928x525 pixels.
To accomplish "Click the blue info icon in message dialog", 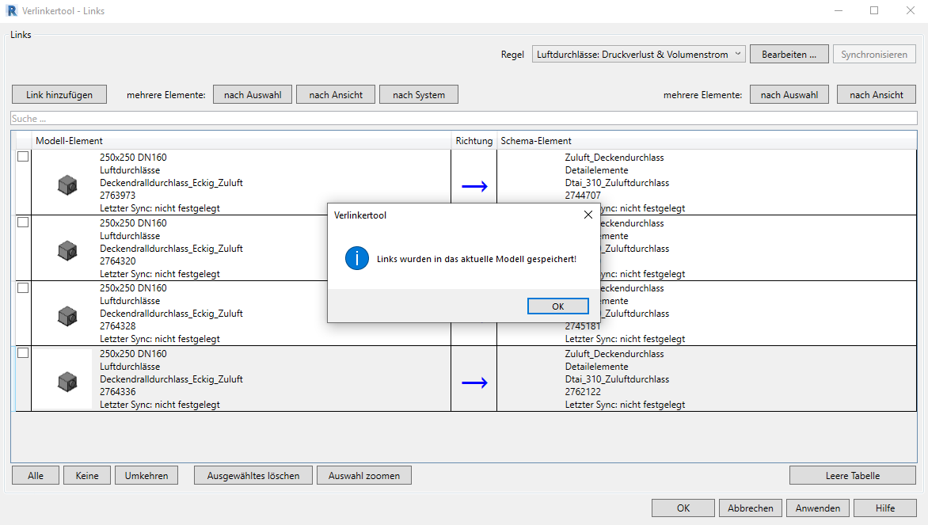I will click(357, 258).
